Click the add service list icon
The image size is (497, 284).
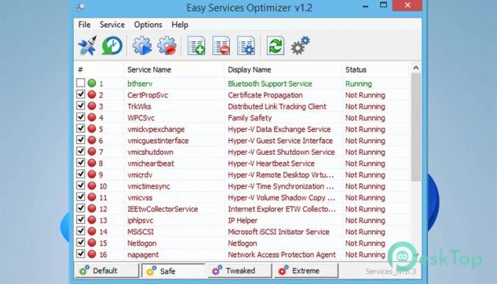point(196,45)
